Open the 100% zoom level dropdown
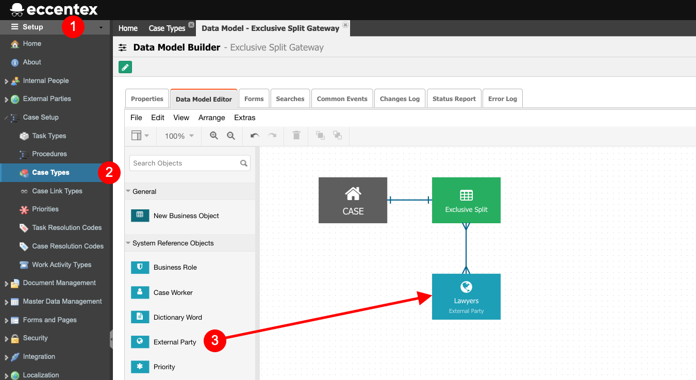 (x=179, y=136)
